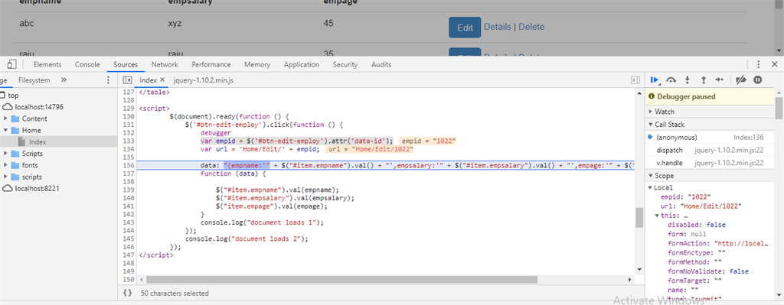Pretty print source with braces icon
784x305 pixels.
coord(128,293)
